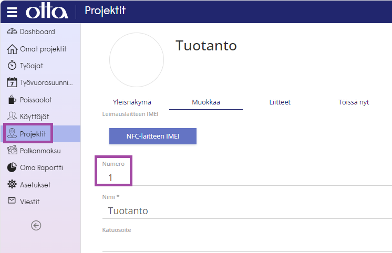Click the Asetukset gear icon

[x=12, y=184]
